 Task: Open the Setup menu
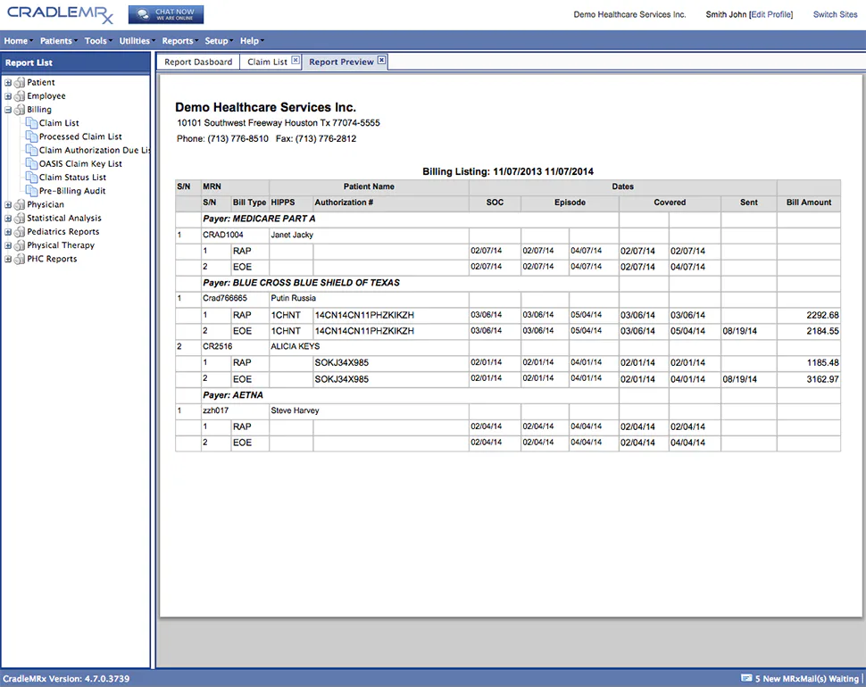click(219, 41)
